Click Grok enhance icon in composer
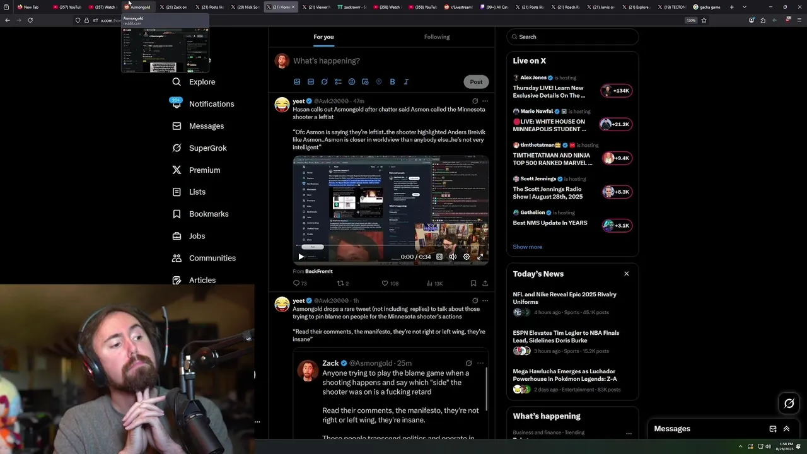 point(325,82)
